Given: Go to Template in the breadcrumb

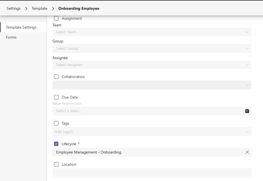Looking at the screenshot, I should point(40,8).
